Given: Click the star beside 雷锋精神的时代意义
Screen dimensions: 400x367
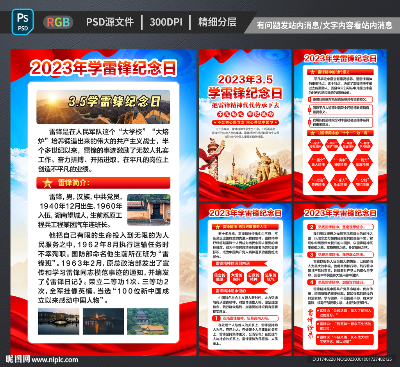Looking at the screenshot, I should click(312, 72).
